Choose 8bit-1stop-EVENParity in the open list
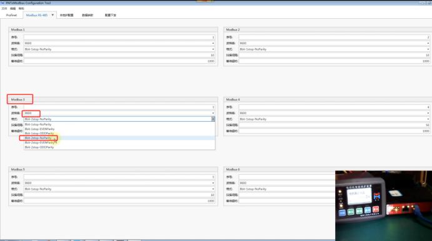 (119, 129)
